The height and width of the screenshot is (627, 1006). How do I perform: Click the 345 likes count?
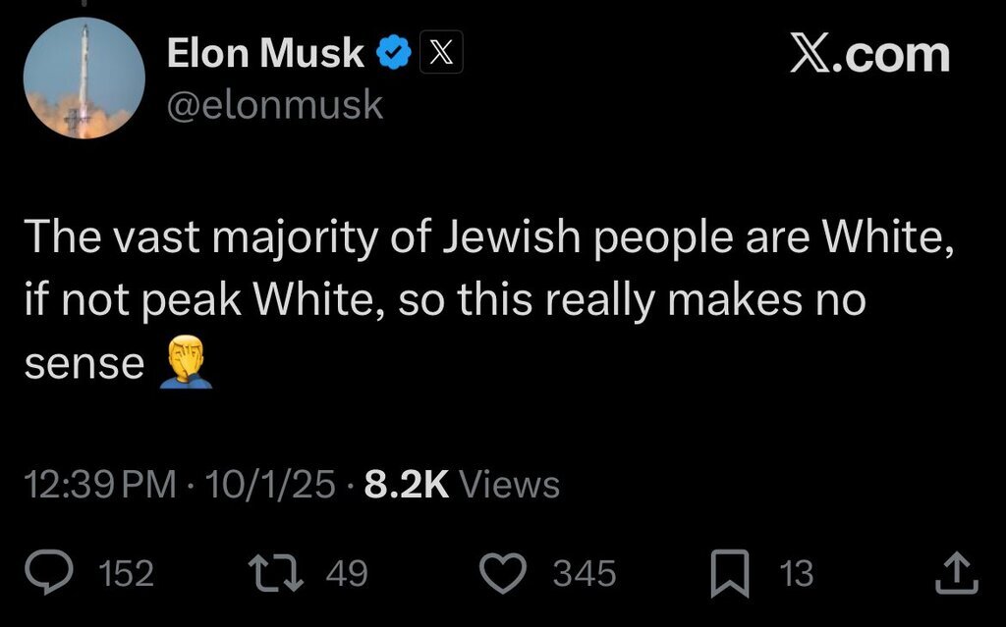(584, 574)
